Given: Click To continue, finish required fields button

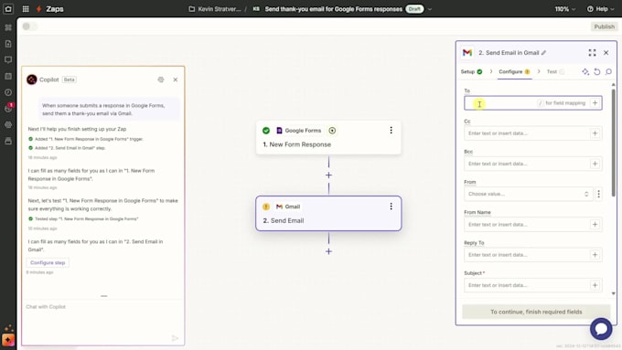Looking at the screenshot, I should click(x=536, y=312).
